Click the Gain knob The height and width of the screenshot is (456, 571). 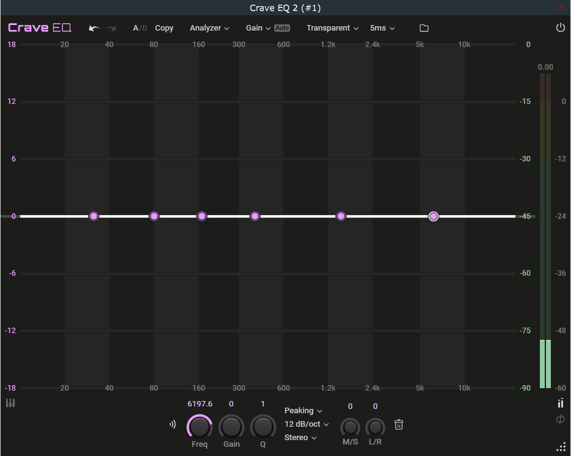231,427
